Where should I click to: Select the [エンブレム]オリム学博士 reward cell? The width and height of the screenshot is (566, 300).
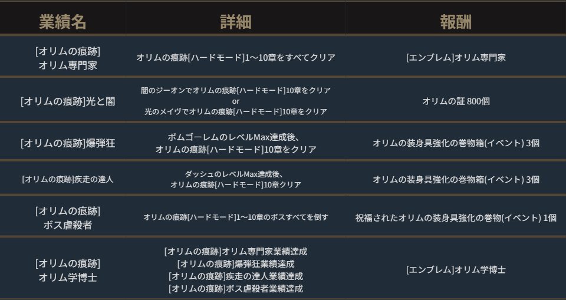coord(455,270)
